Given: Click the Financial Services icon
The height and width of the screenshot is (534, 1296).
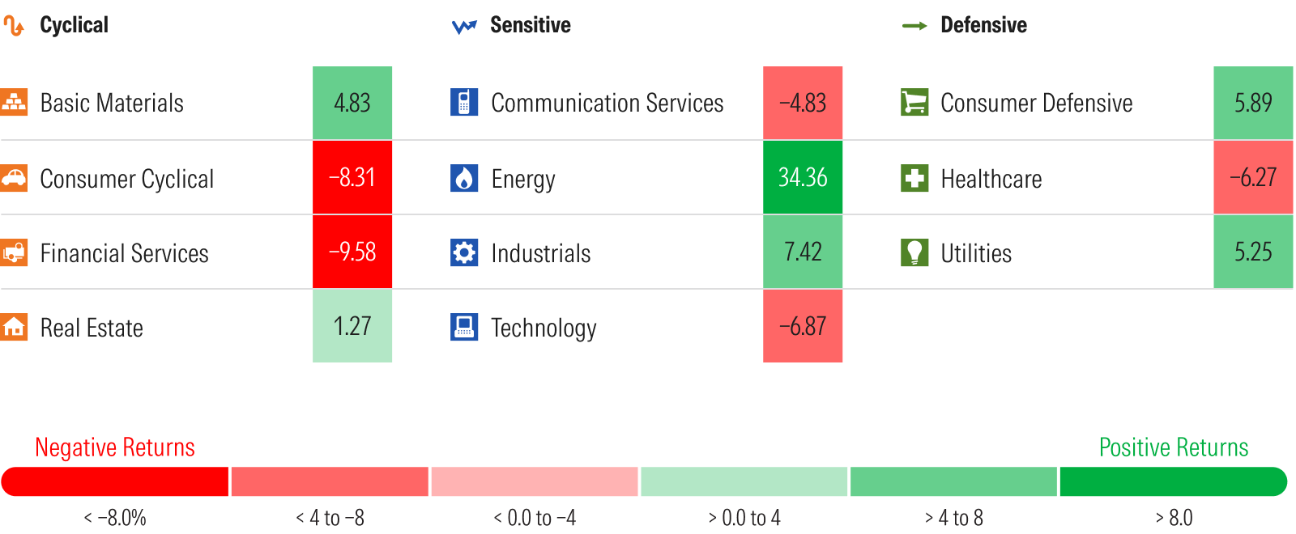Looking at the screenshot, I should [x=14, y=252].
